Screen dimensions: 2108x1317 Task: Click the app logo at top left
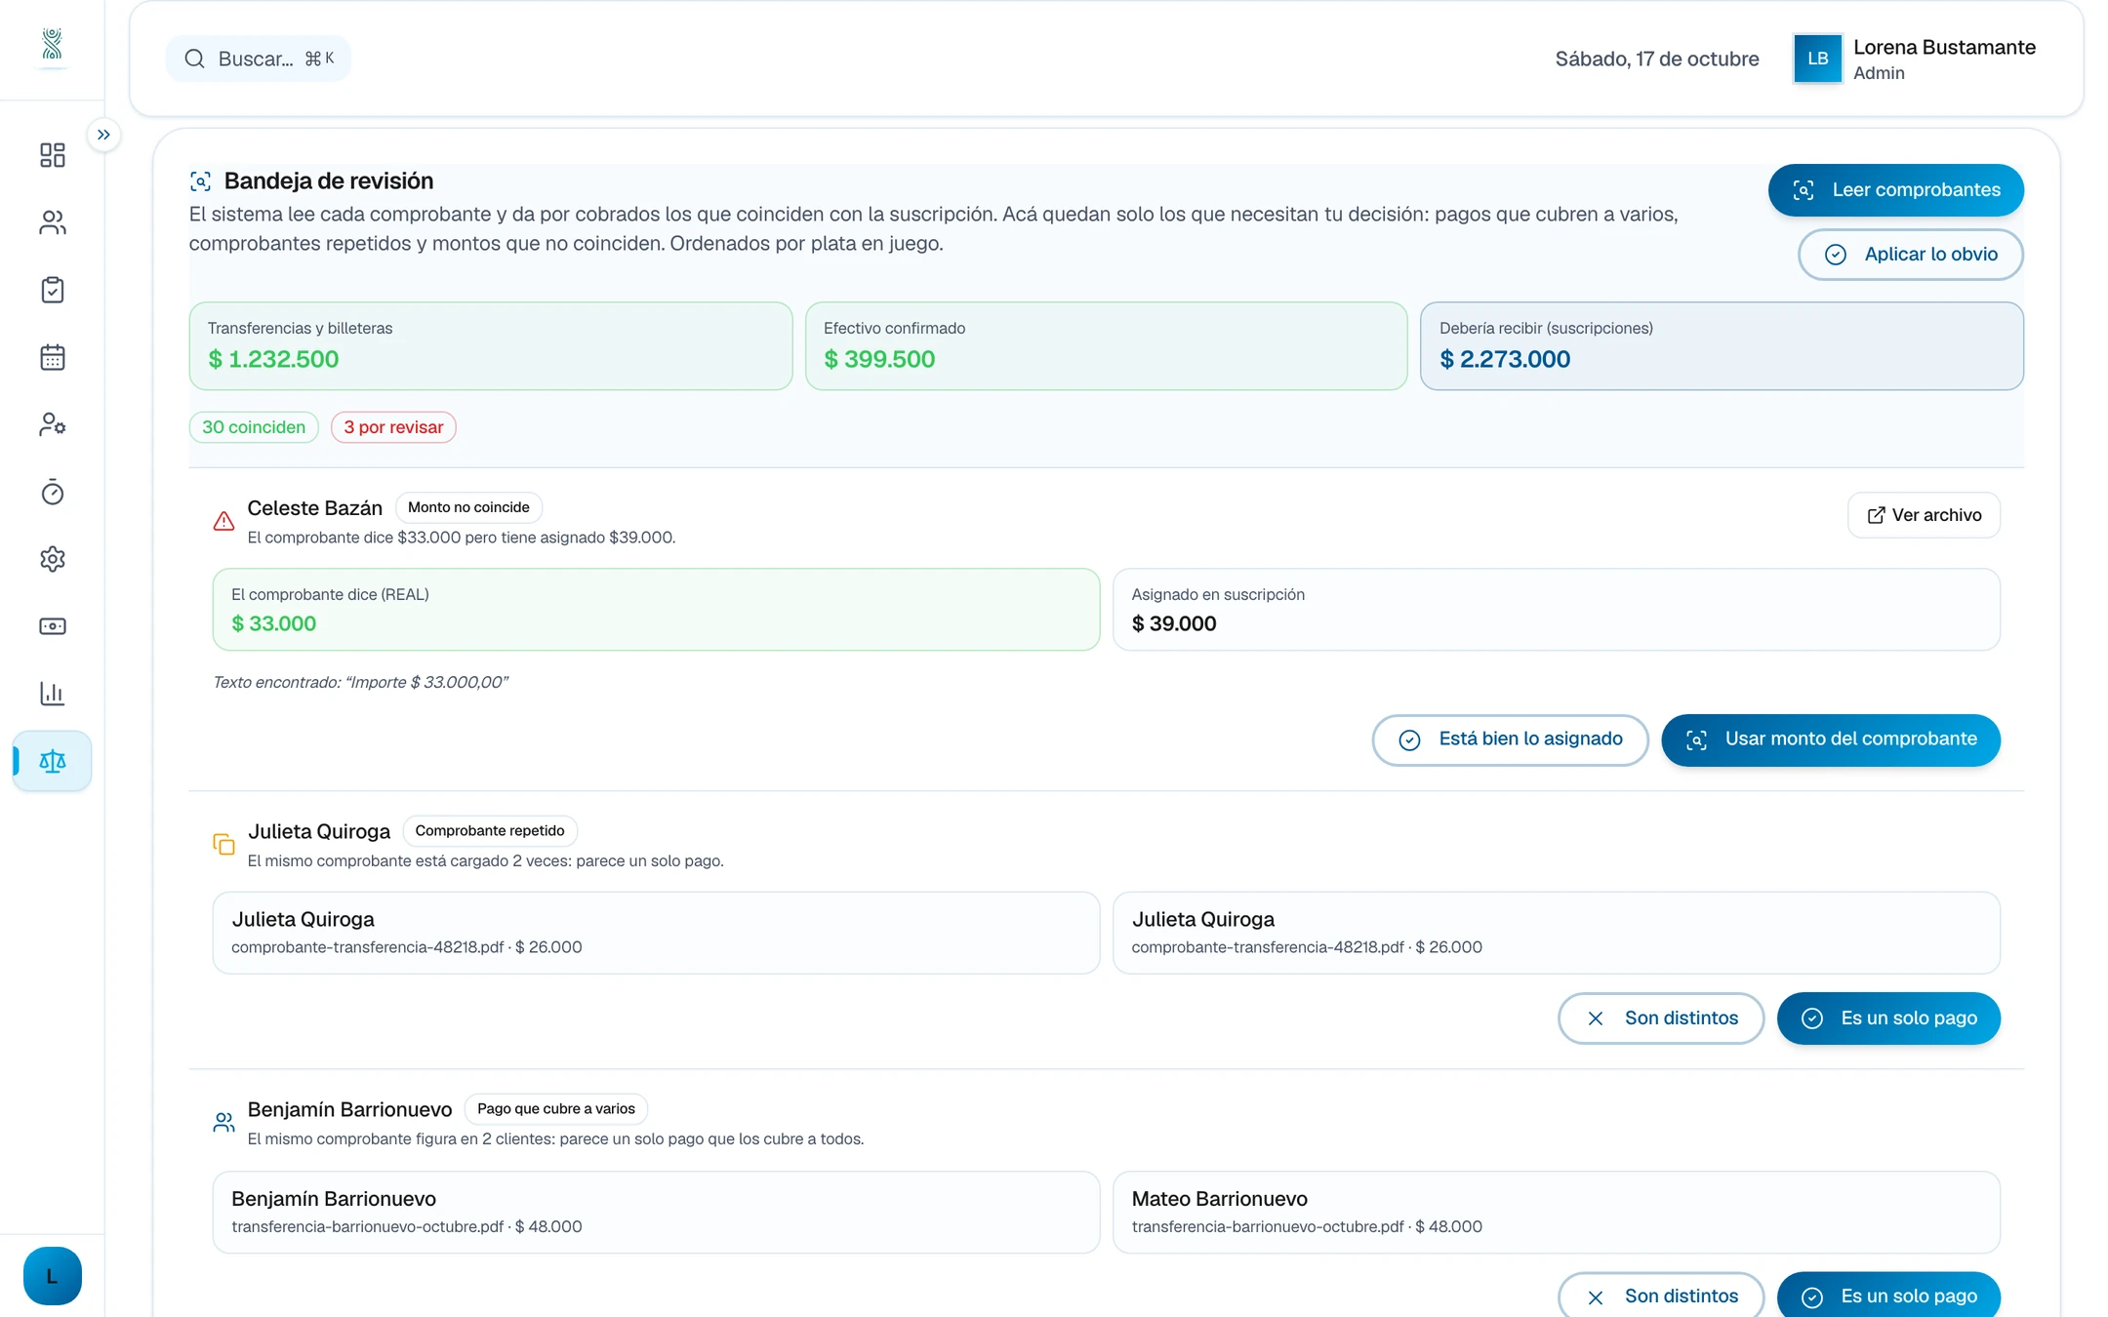pos(53,45)
